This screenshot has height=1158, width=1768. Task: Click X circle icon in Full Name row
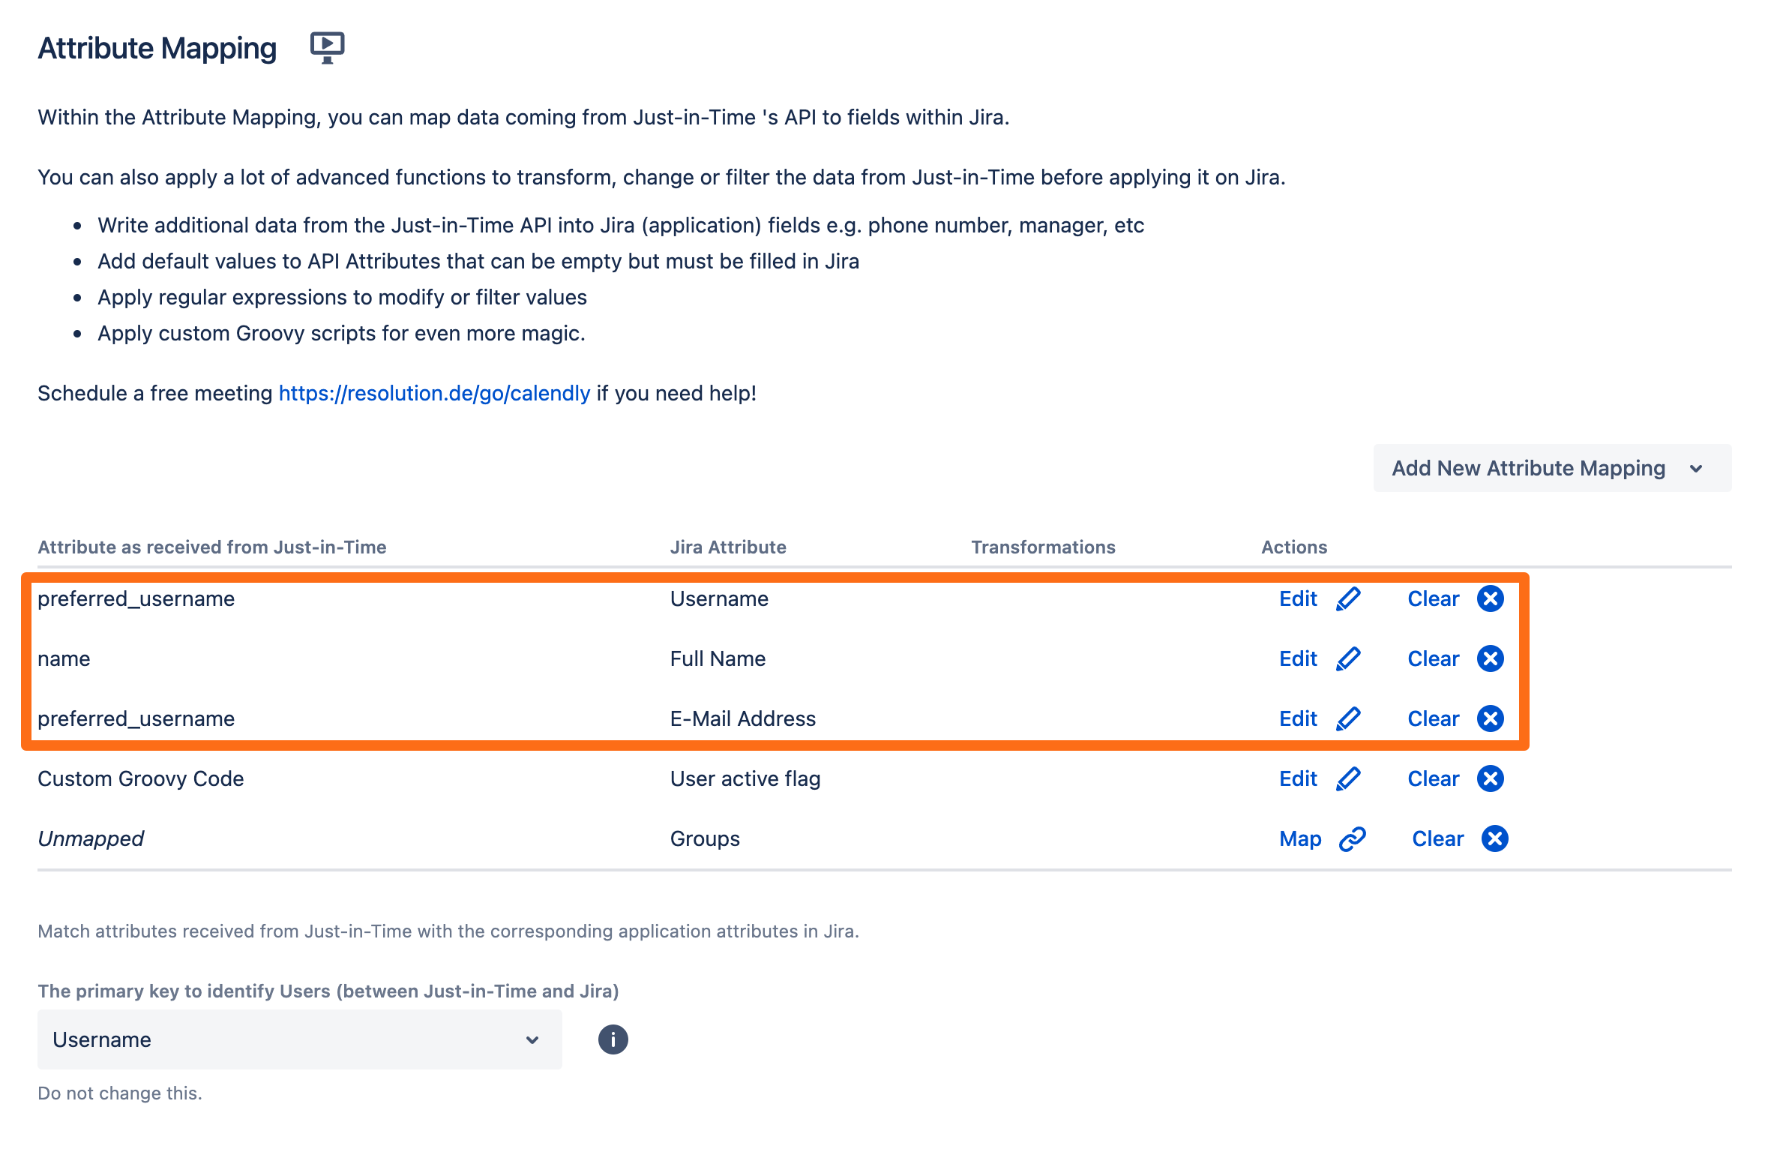[1490, 658]
